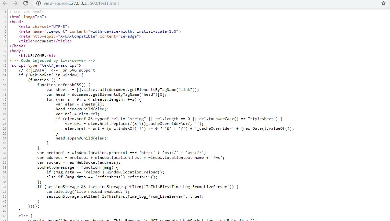Click the 'head.removeChild(elem);' line
The height and width of the screenshot is (221, 390).
pos(82,109)
